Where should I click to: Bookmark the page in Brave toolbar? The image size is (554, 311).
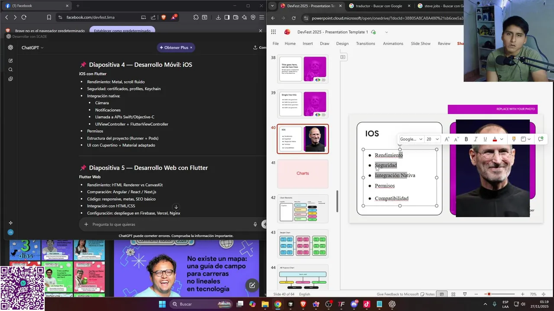(x=49, y=17)
